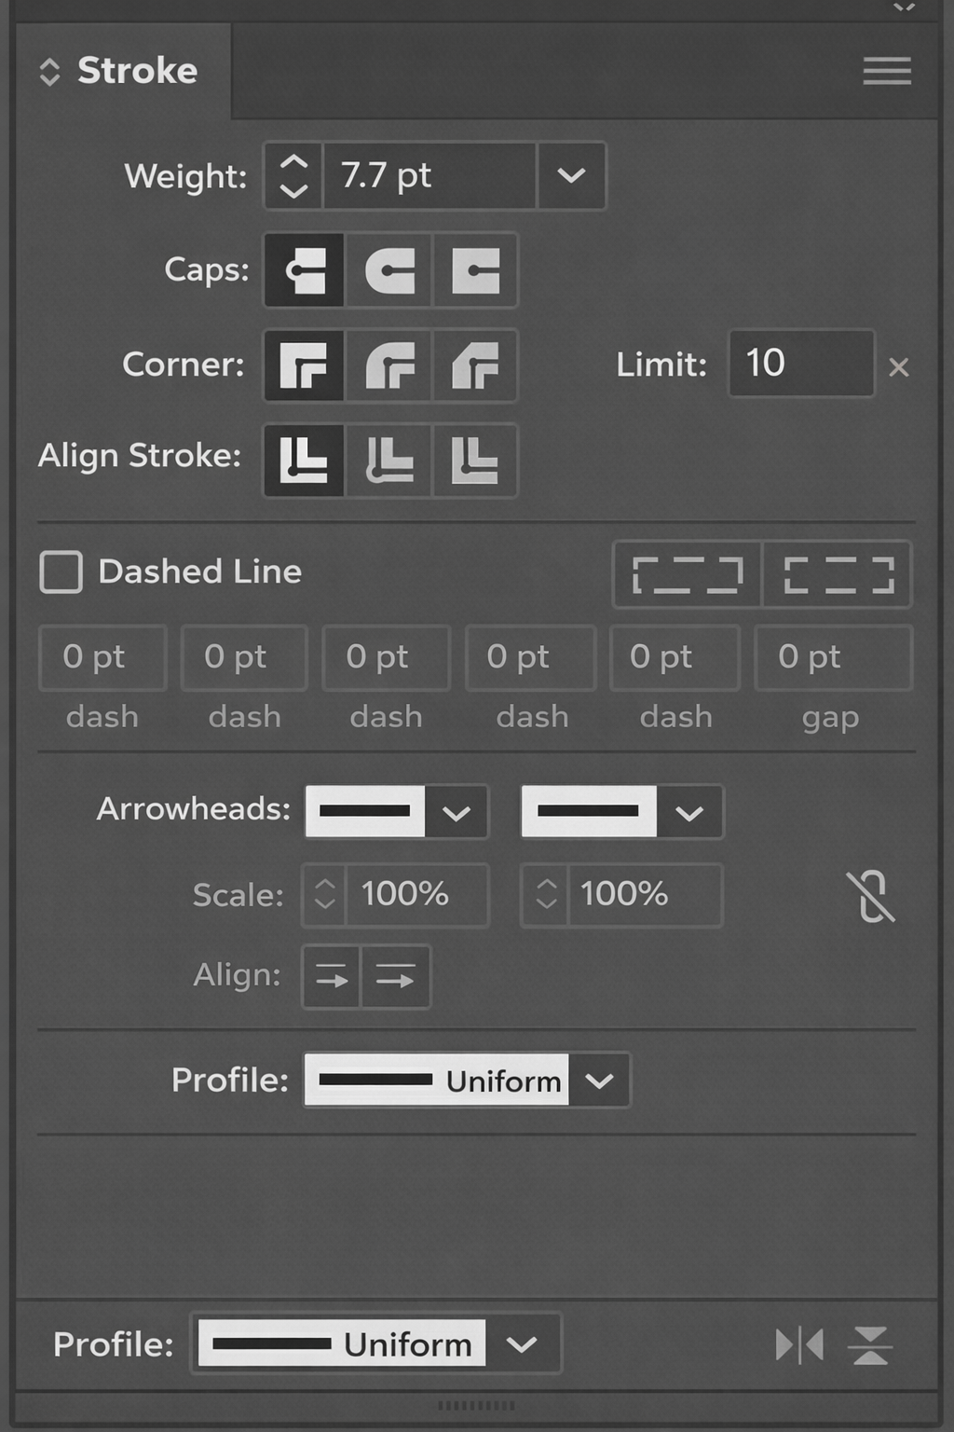Select the Butt Cap icon
Viewport: 954px width, 1432px height.
305,270
